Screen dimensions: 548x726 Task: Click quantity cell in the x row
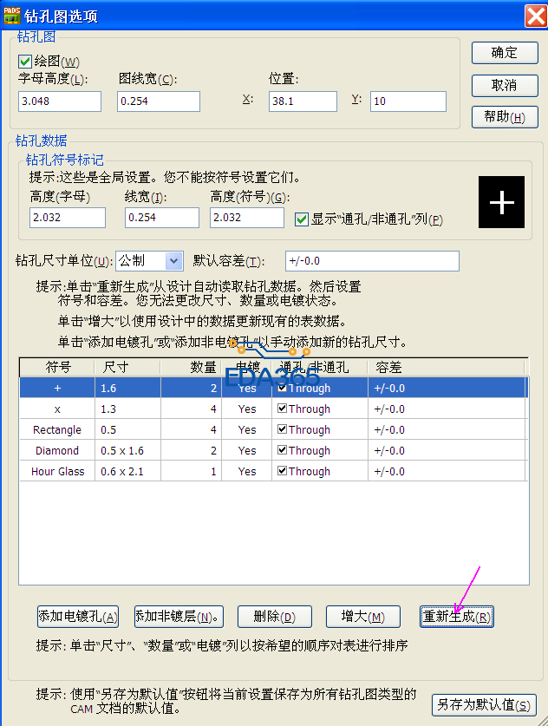(x=191, y=409)
